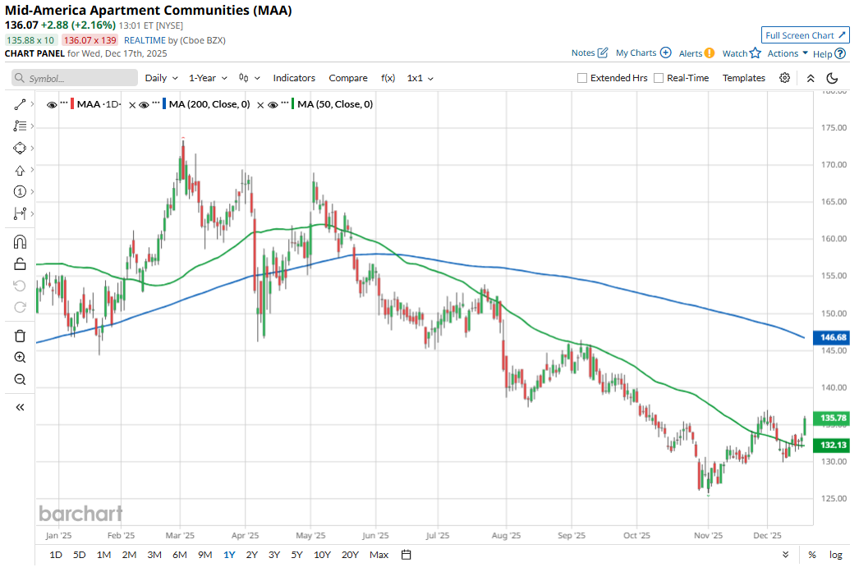The image size is (859, 572).
Task: Select the 20Y time range
Action: [x=350, y=555]
